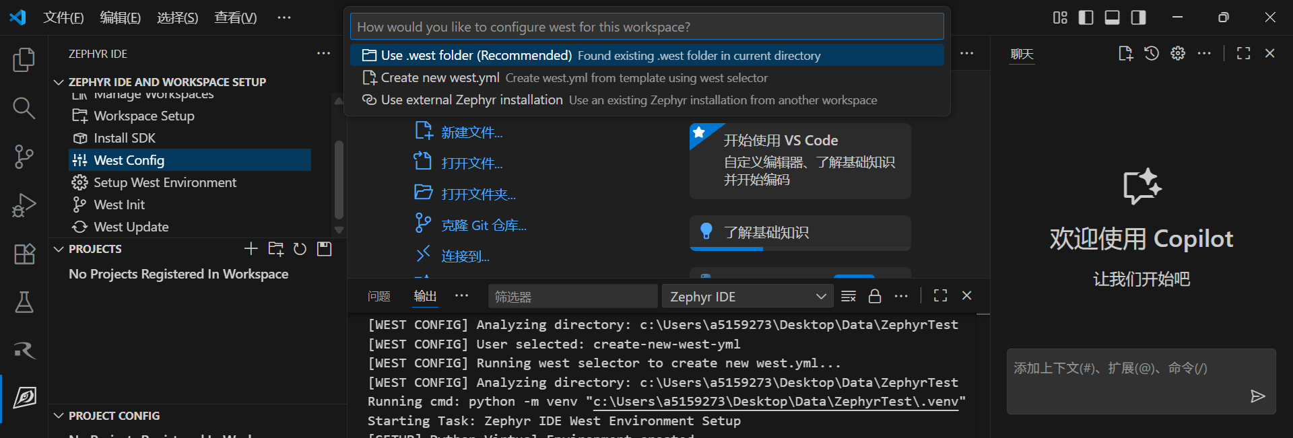1293x438 pixels.
Task: Choose Use external Zephyr installation option
Action: [x=646, y=100]
